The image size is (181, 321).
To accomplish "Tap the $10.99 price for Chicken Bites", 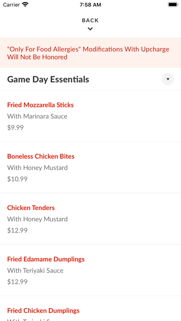I will tap(18, 179).
